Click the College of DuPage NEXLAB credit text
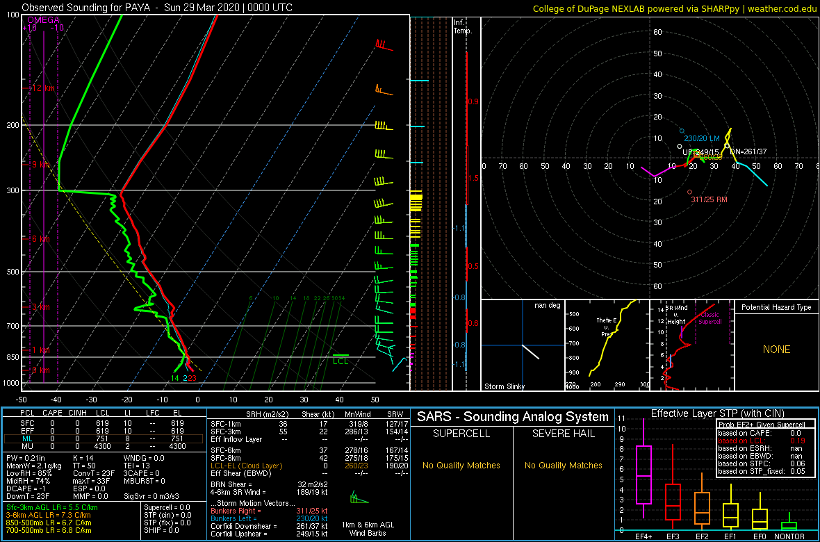820x542 pixels. coord(675,8)
